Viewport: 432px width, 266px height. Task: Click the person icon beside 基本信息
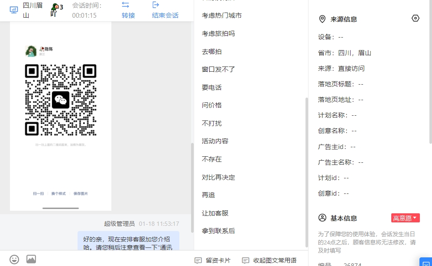322,218
